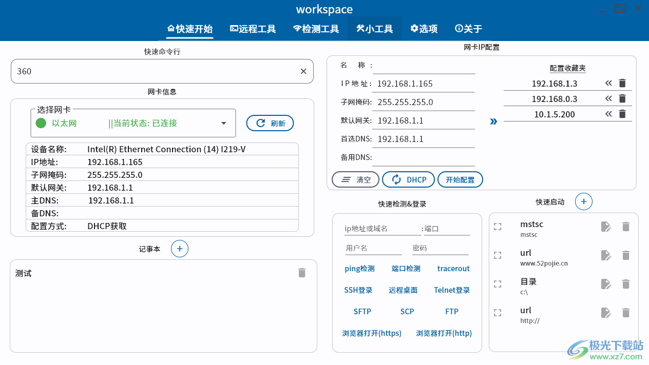Add a new notepad entry
This screenshot has width=649, height=365.
pos(180,249)
